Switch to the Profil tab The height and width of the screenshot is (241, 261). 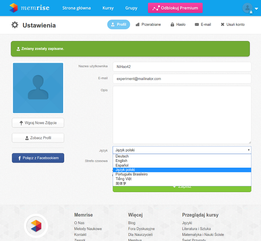(118, 24)
